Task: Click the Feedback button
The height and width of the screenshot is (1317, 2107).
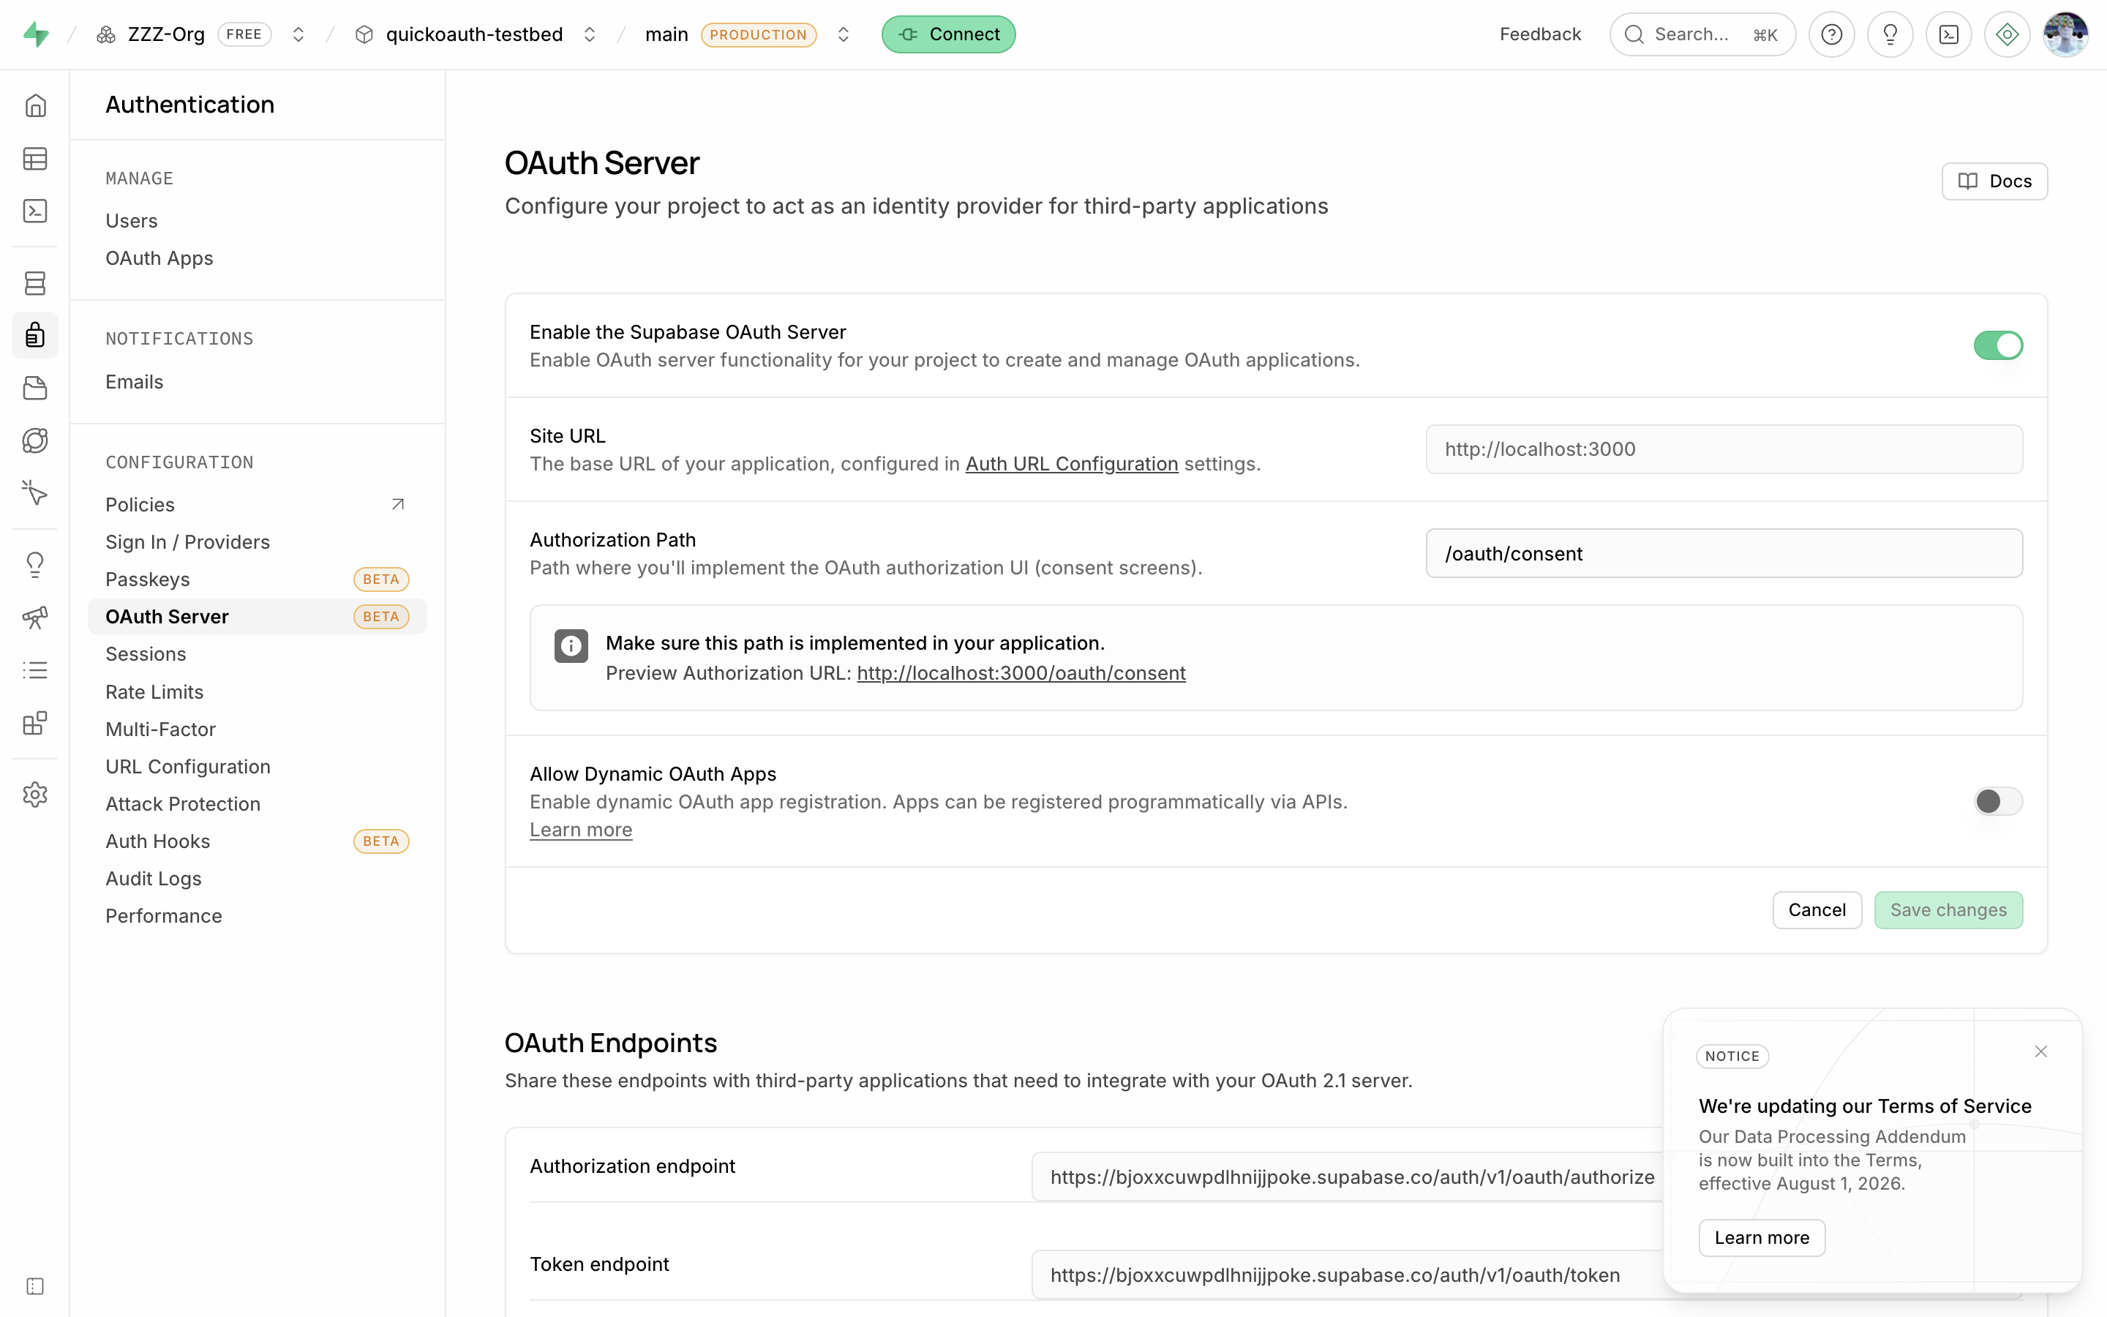Action: click(x=1540, y=34)
